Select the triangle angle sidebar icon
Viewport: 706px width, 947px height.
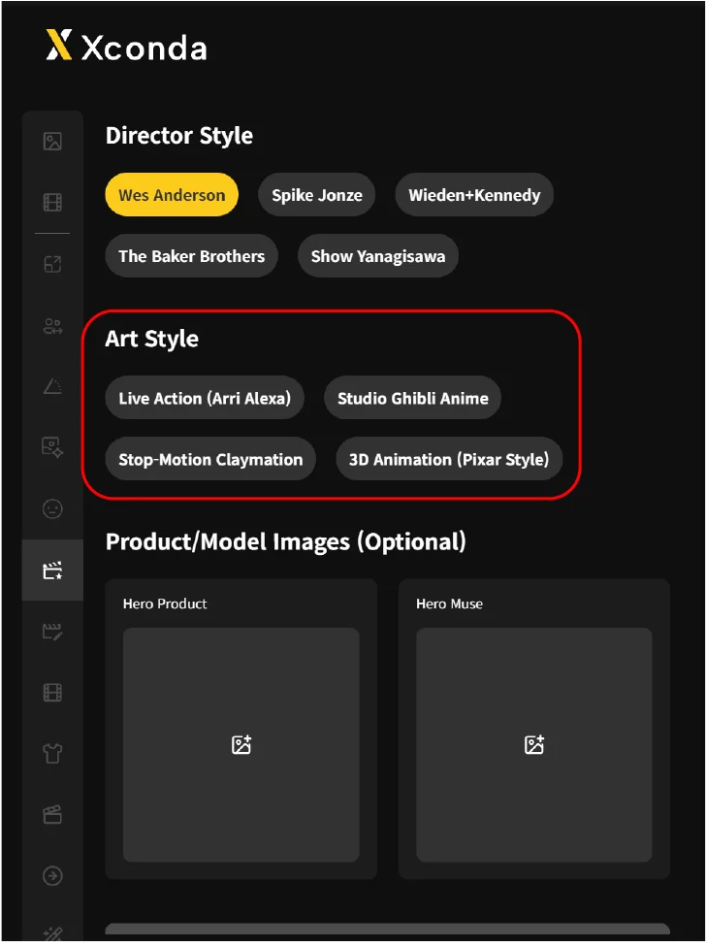pyautogui.click(x=52, y=386)
